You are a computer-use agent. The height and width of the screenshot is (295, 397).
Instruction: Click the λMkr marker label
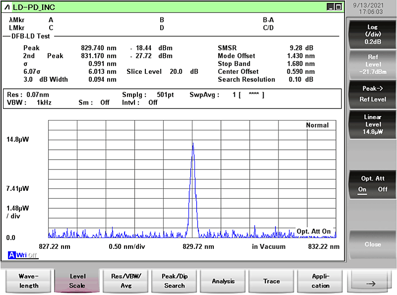(x=17, y=20)
